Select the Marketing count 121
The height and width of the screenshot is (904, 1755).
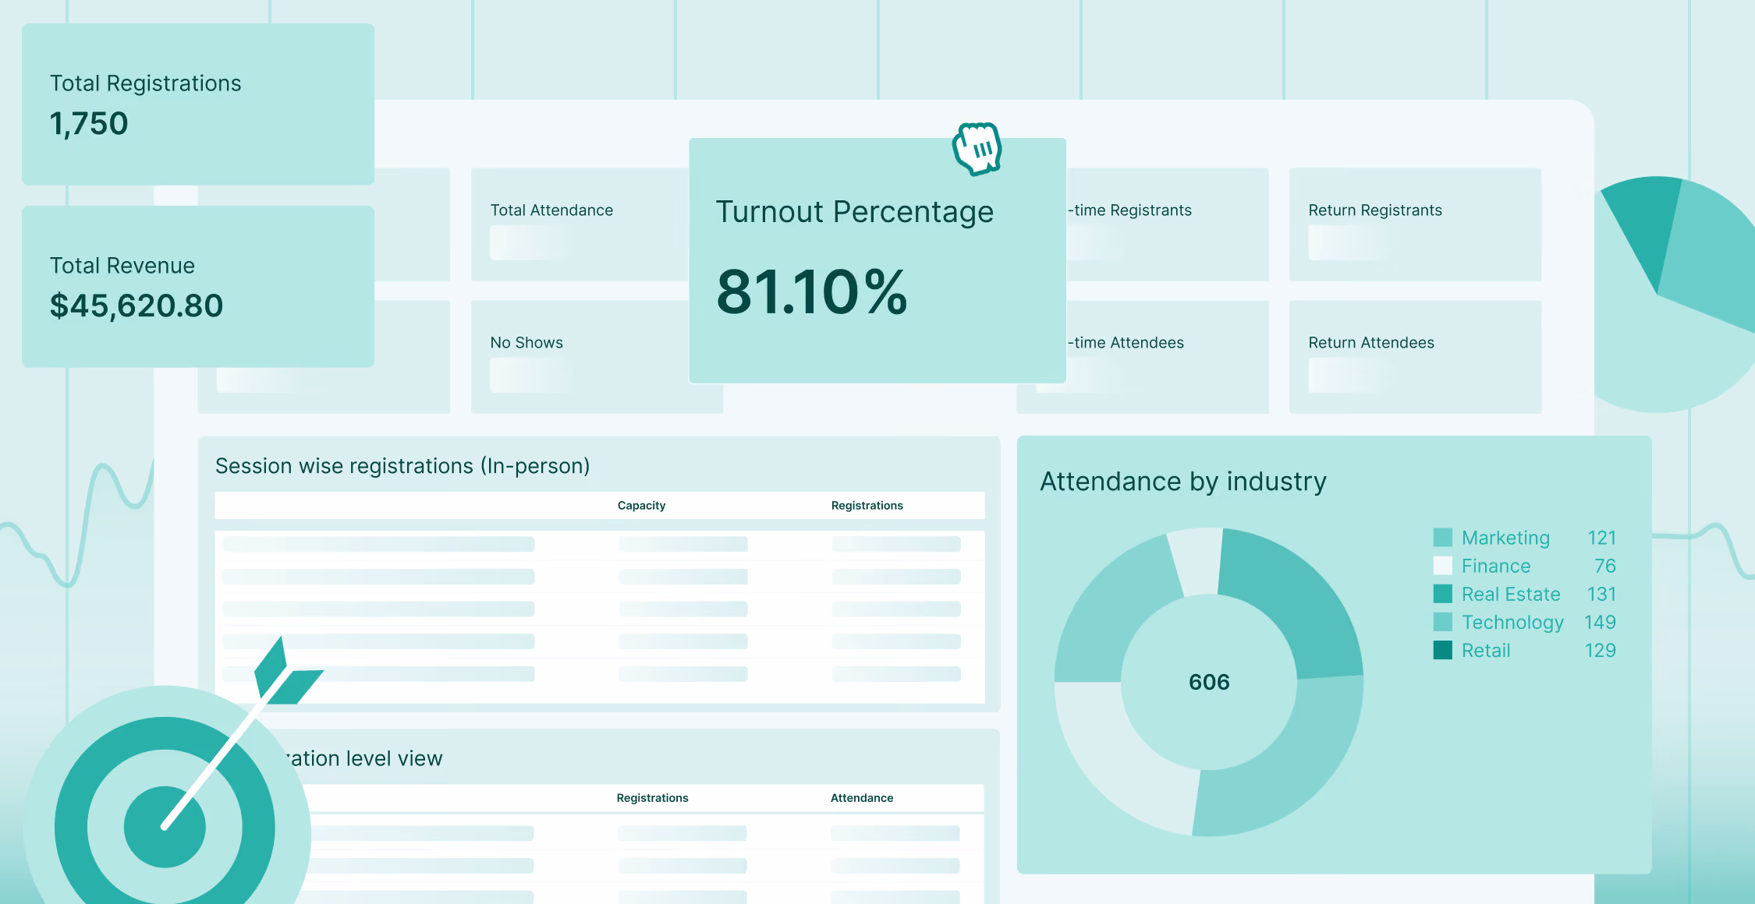tap(1601, 538)
